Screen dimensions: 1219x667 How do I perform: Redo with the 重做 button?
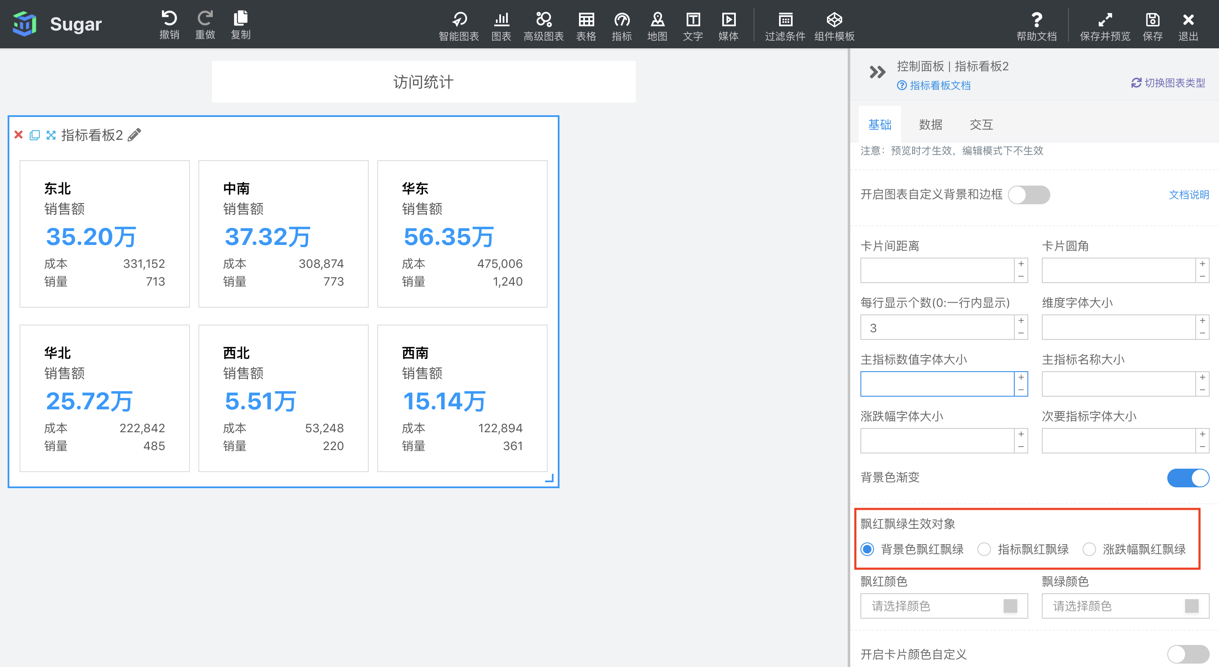click(205, 25)
